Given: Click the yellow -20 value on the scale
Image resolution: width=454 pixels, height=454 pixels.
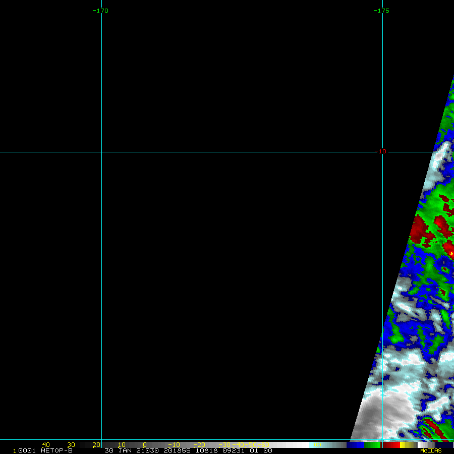Looking at the screenshot, I should pos(200,445).
